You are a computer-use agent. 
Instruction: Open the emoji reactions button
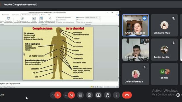point(89,95)
